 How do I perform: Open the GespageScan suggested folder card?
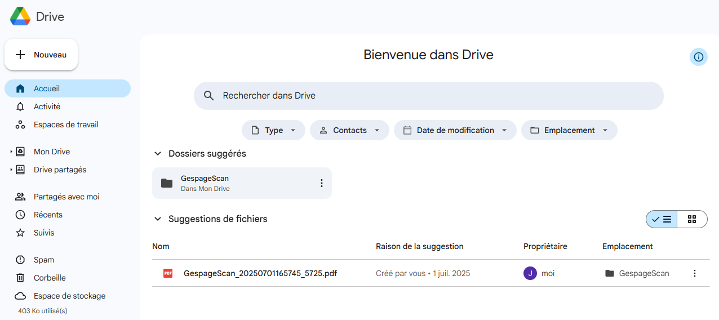coord(242,183)
